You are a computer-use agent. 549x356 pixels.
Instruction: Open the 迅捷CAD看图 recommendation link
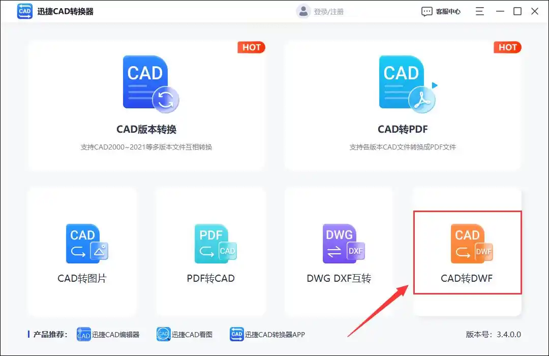click(x=192, y=335)
